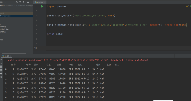Click the Print icon in run console toolbar

tap(1, 74)
